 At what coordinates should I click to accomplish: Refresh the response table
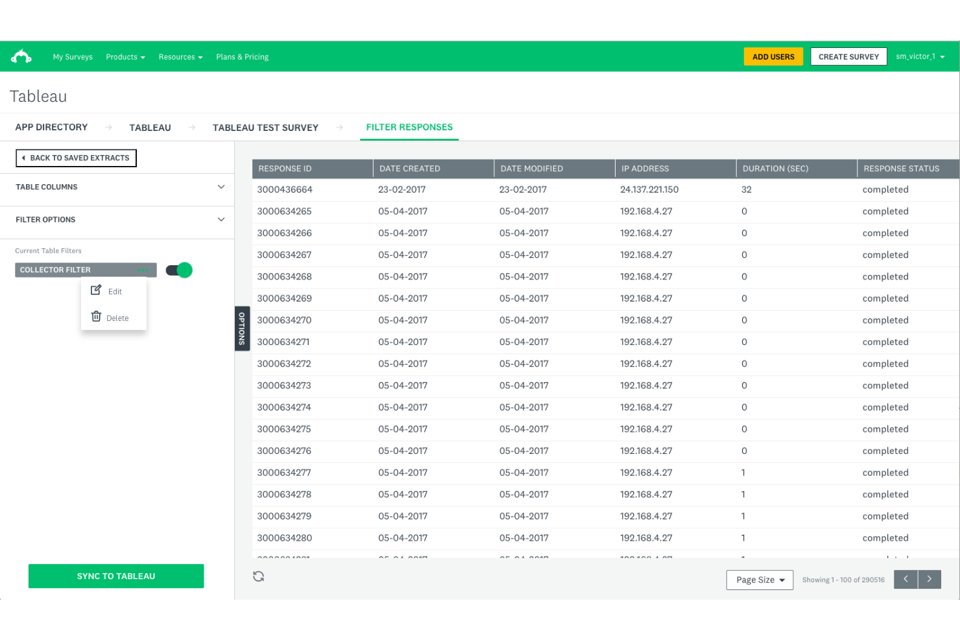pos(258,576)
